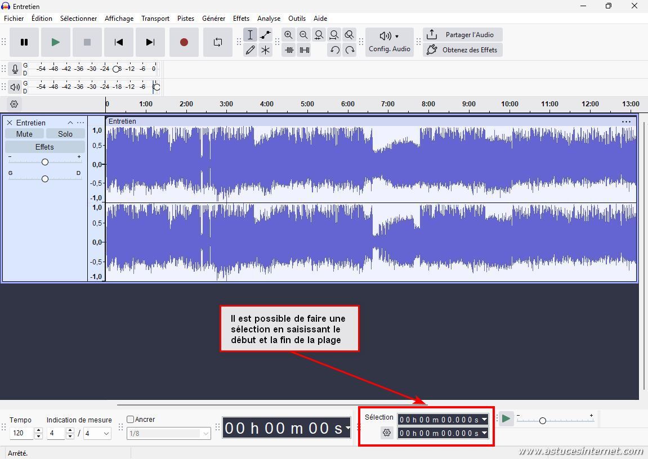The image size is (648, 459).
Task: Click the Undo arrow icon
Action: click(334, 50)
